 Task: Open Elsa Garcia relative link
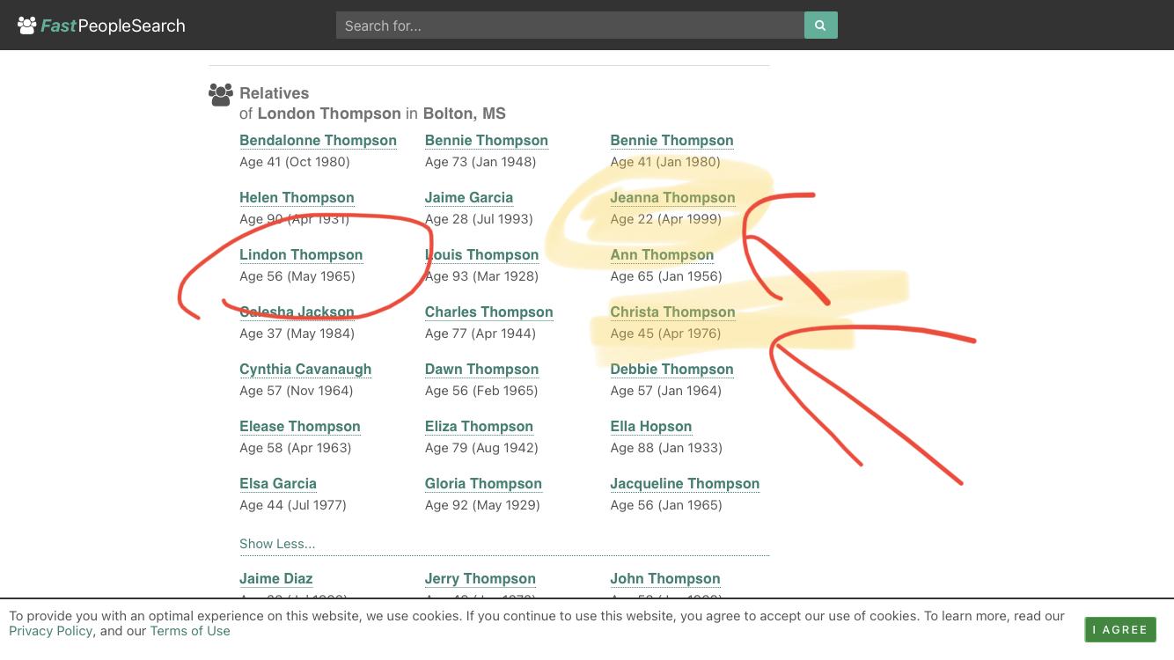(278, 484)
